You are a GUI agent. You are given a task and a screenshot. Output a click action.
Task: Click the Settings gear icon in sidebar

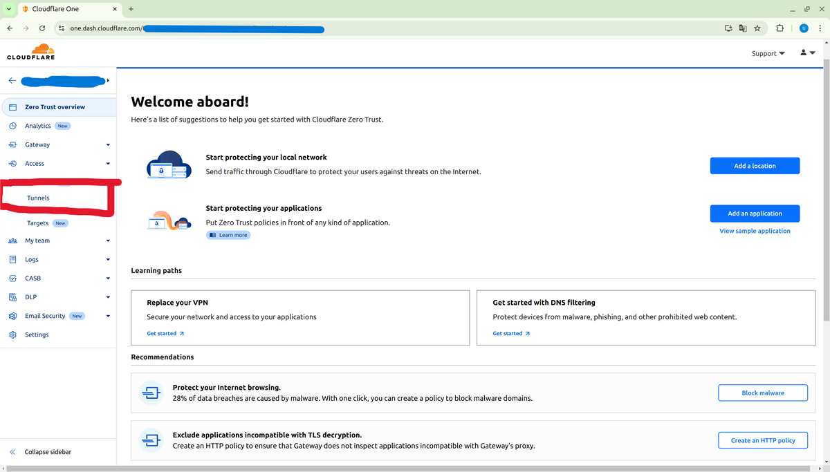point(12,334)
